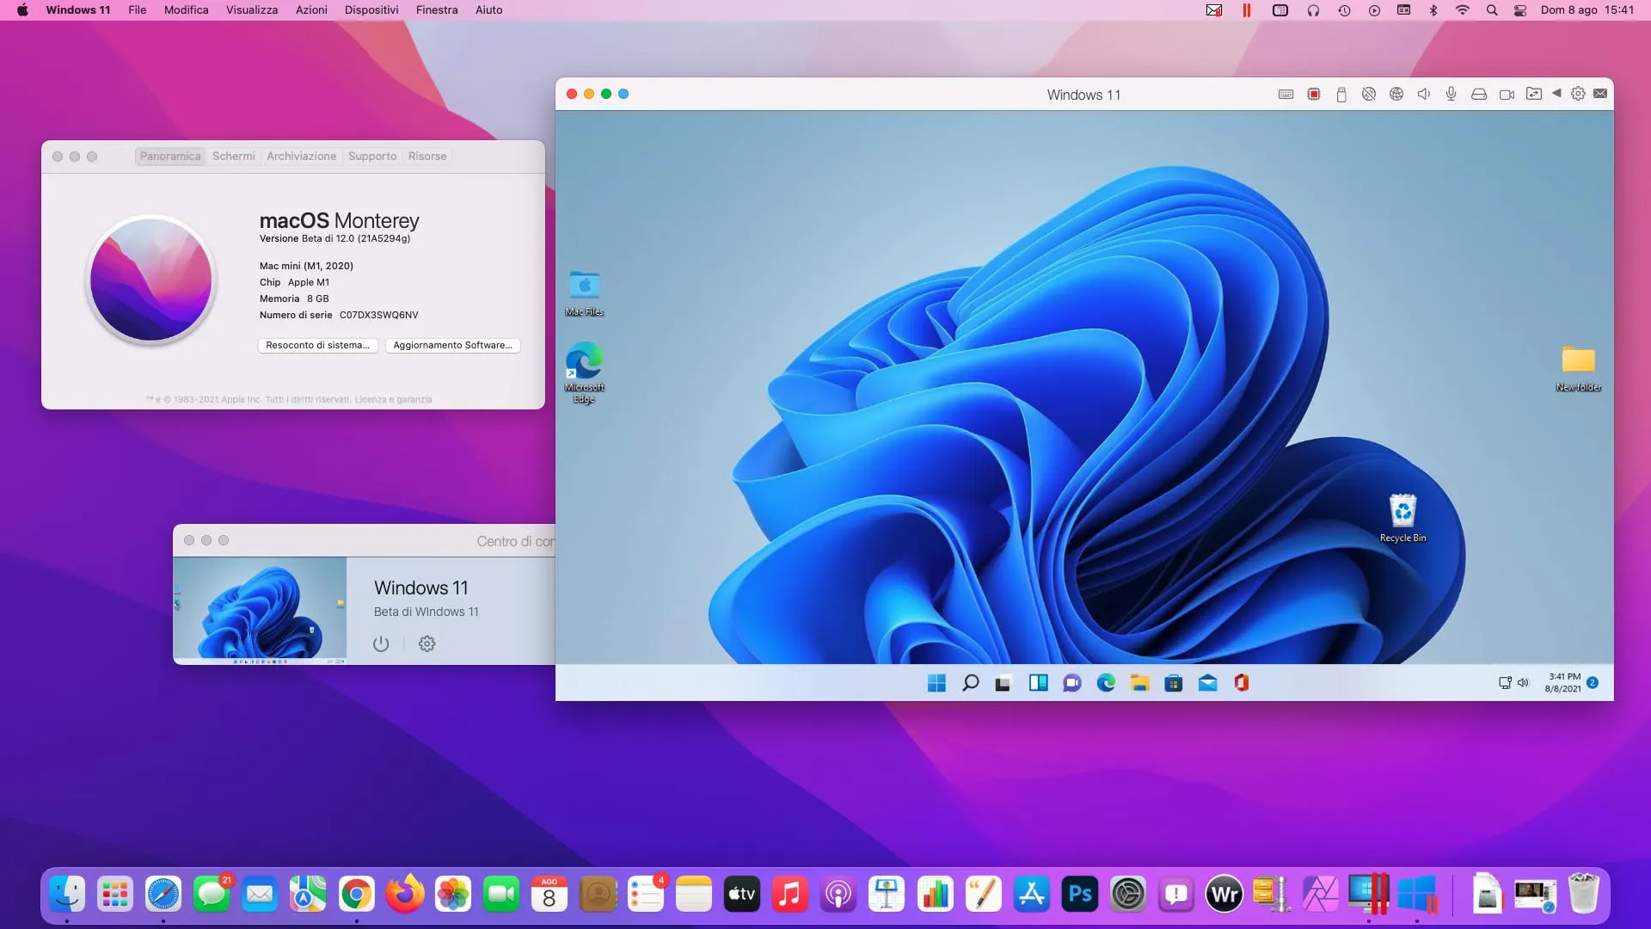Toggle the VM sound speaker icon

point(1423,95)
